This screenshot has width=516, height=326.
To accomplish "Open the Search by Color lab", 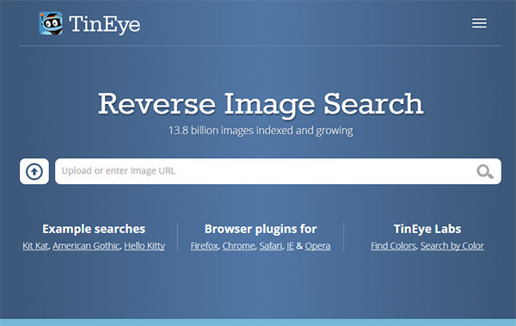I will pos(452,246).
